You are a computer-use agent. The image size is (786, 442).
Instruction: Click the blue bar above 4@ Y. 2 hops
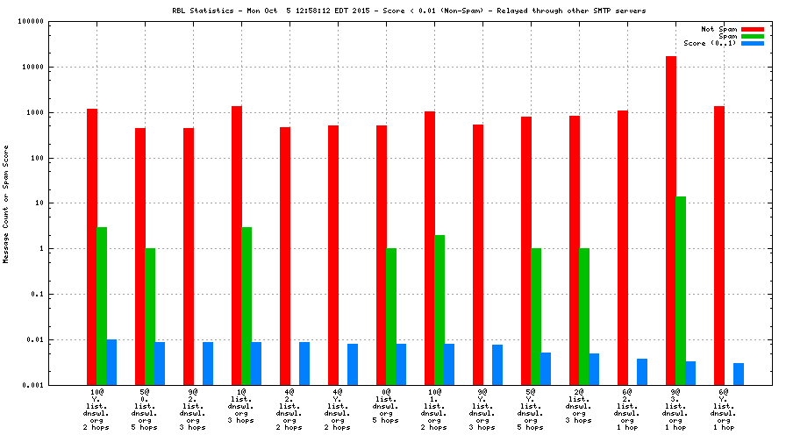(353, 364)
